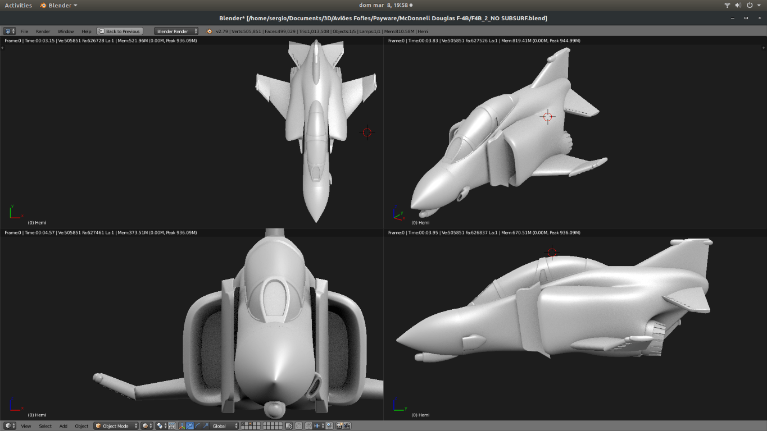767x431 pixels.
Task: Open the Select menu in 3D view header
Action: [45, 426]
